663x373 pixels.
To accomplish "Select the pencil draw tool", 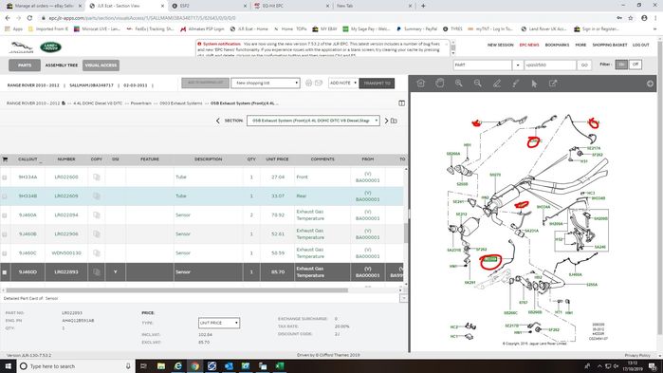I will 497,84.
